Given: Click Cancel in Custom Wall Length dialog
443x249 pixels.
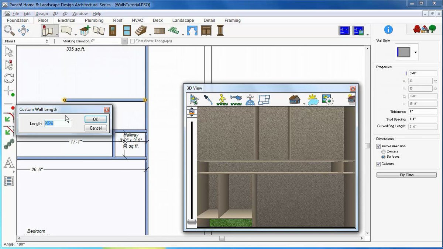Looking at the screenshot, I should [x=96, y=128].
